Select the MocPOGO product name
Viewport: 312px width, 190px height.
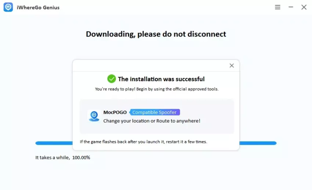(115, 112)
